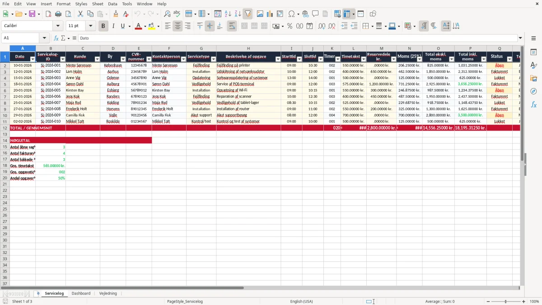
Task: Cut the selection with scissors icon
Action: pos(80,14)
